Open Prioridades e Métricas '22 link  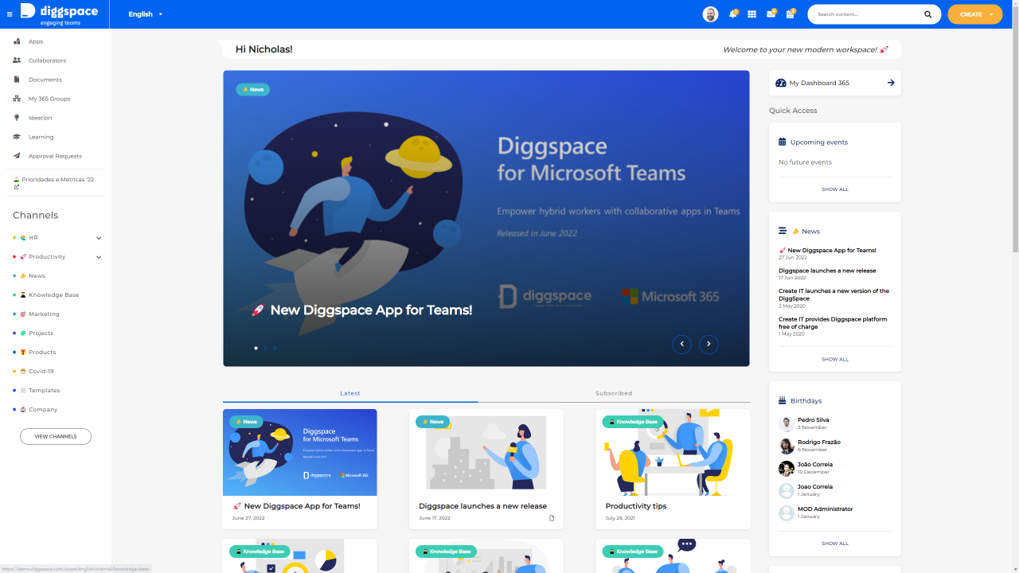coord(54,183)
